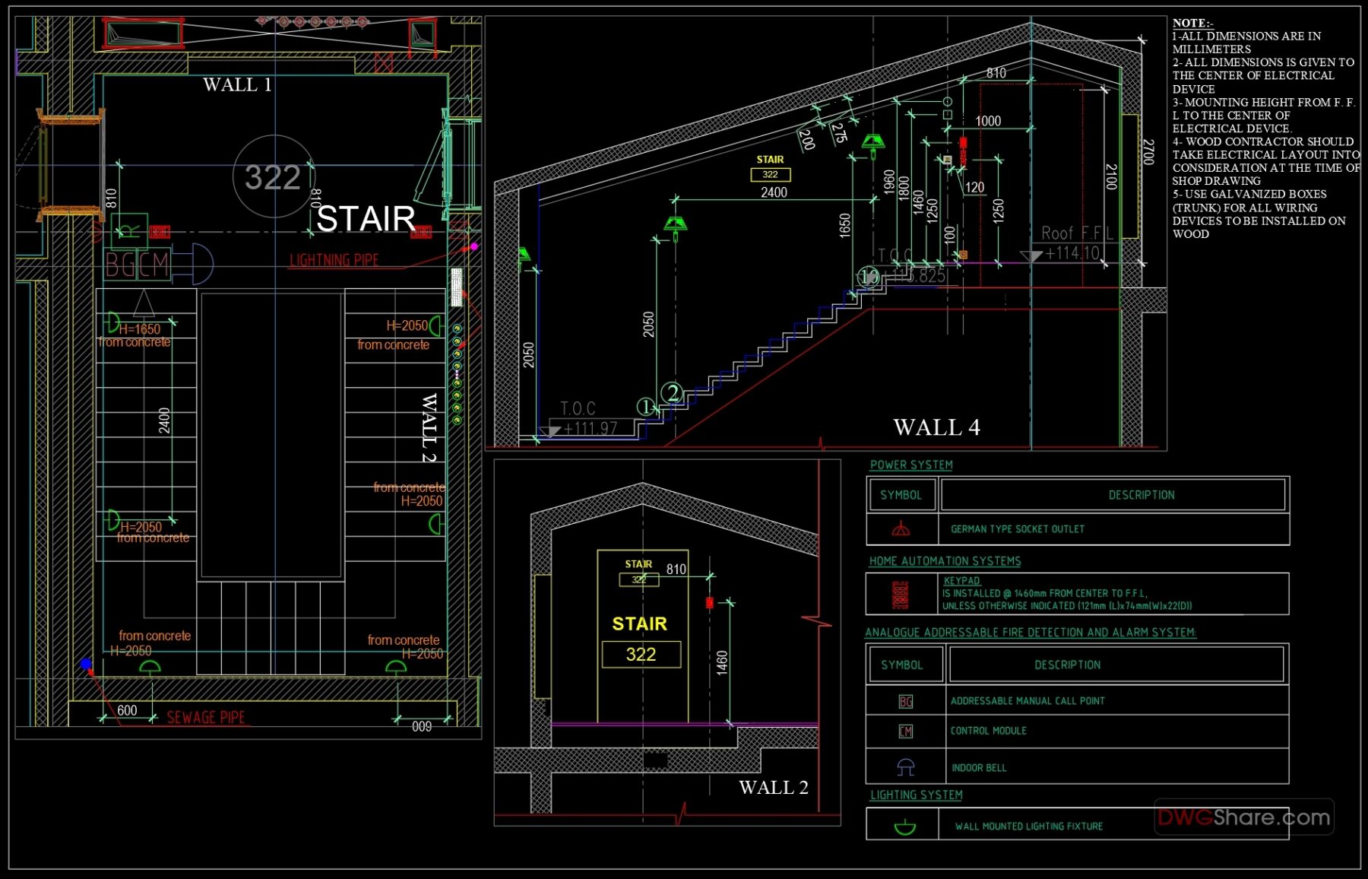
Task: Click the wall mounted lighting fixture legend symbol
Action: tap(905, 826)
